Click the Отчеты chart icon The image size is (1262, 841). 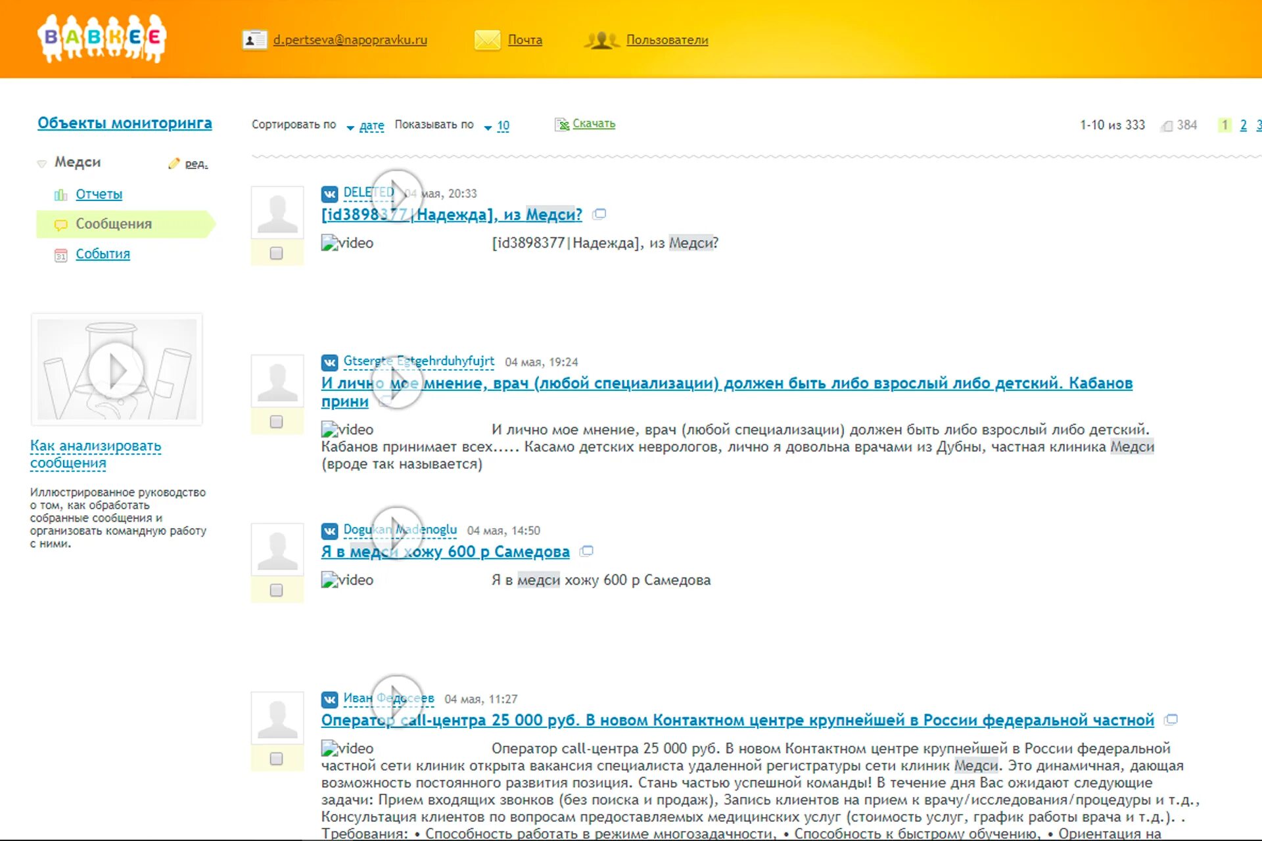click(60, 194)
